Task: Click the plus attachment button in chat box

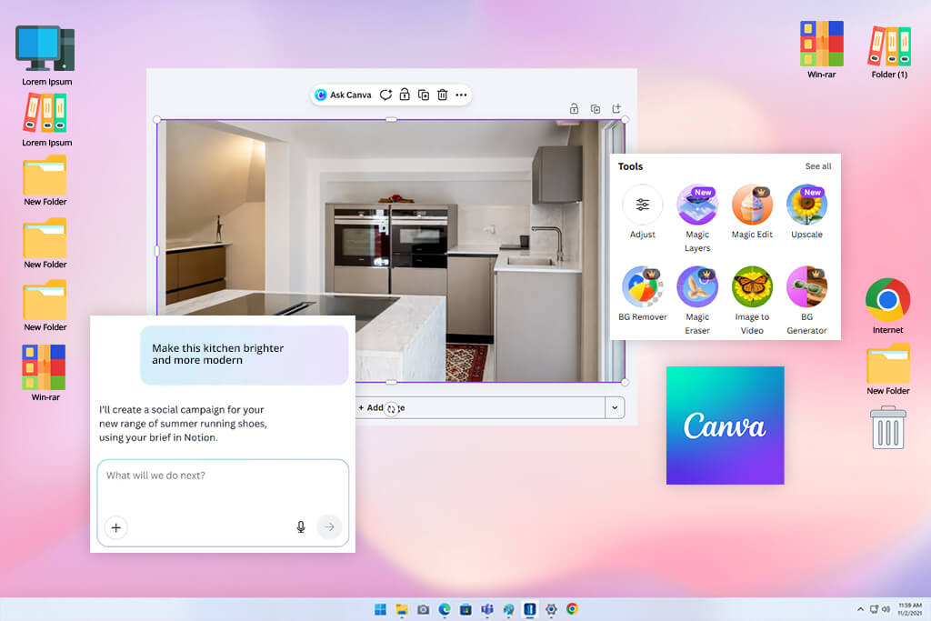Action: [115, 527]
